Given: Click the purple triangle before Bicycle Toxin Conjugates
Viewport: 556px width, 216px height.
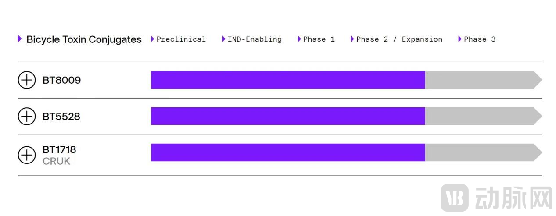Looking at the screenshot, I should click(x=20, y=39).
